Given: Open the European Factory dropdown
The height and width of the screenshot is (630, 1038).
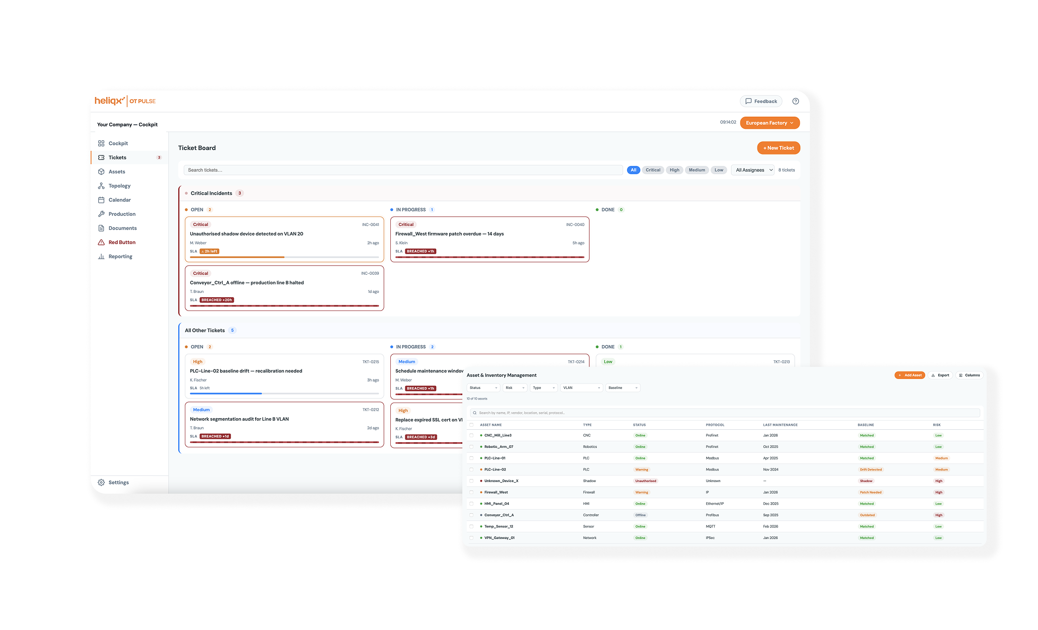Looking at the screenshot, I should pyautogui.click(x=770, y=123).
